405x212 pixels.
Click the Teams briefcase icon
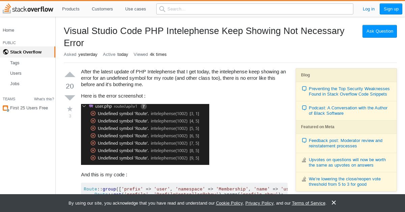[5, 108]
